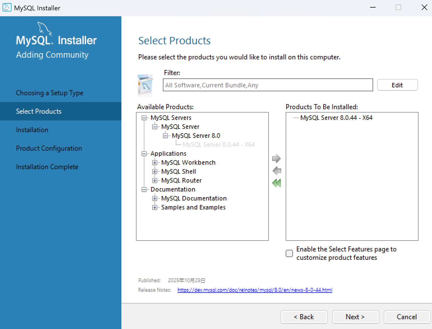Image resolution: width=432 pixels, height=329 pixels.
Task: Select the Documentation tree label
Action: 173,190
